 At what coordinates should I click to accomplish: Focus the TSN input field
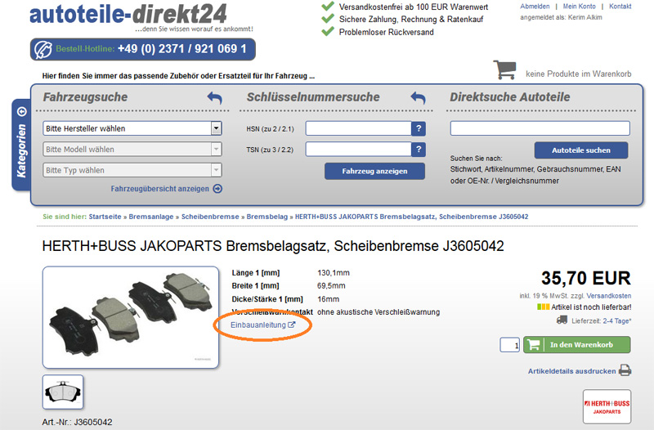[x=358, y=150]
